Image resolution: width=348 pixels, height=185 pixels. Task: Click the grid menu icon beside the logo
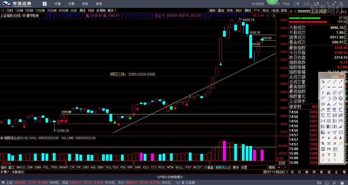click(45, 4)
